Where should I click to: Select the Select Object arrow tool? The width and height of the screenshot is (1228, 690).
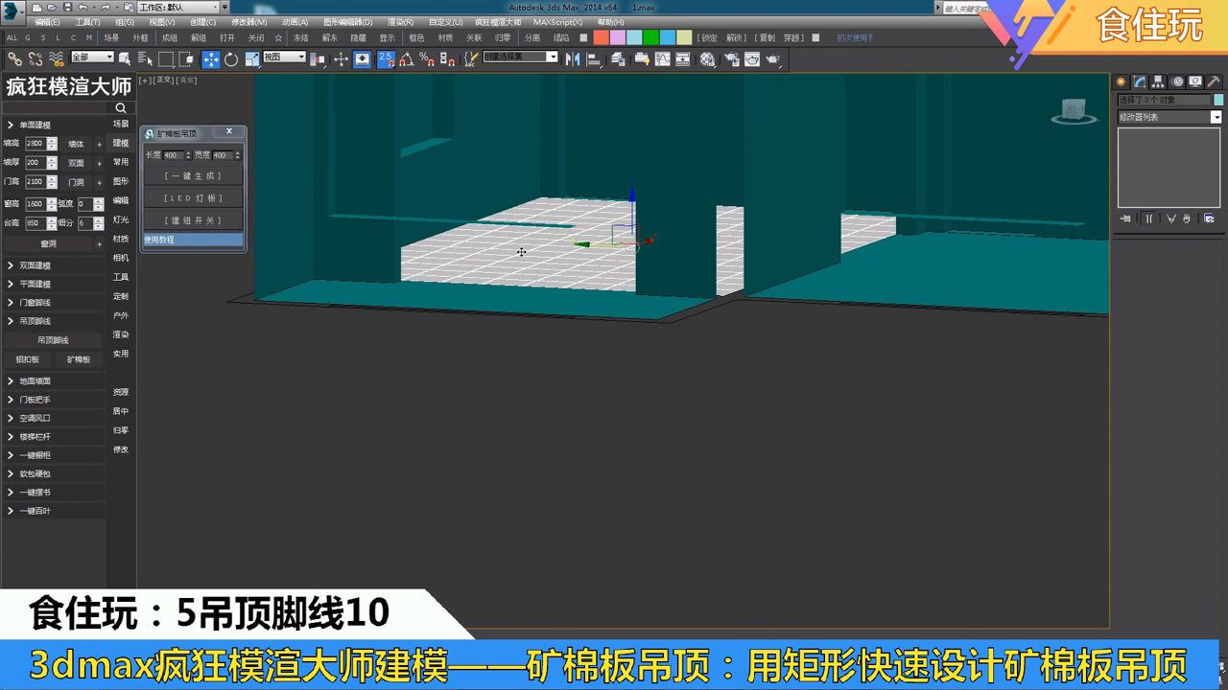pos(124,58)
